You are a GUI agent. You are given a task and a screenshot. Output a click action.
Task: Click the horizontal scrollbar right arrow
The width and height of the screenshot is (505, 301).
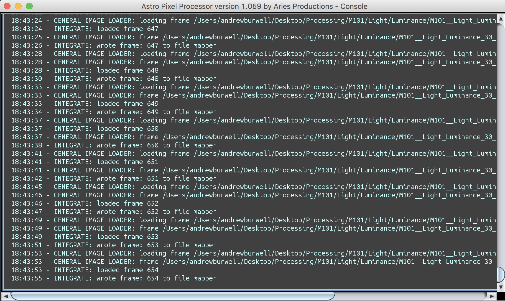tap(492, 296)
